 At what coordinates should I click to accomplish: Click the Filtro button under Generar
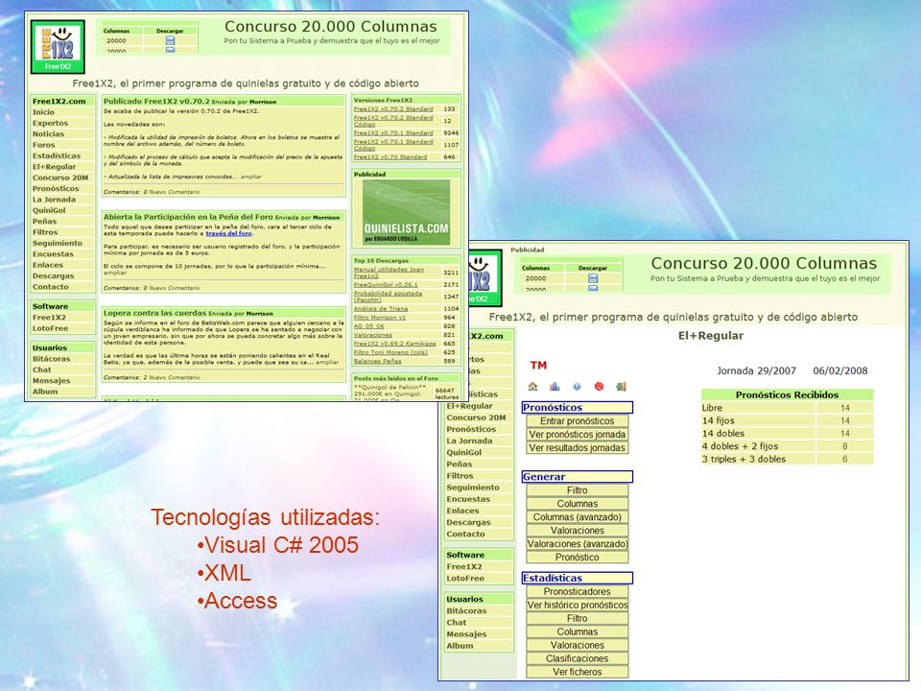click(x=577, y=490)
